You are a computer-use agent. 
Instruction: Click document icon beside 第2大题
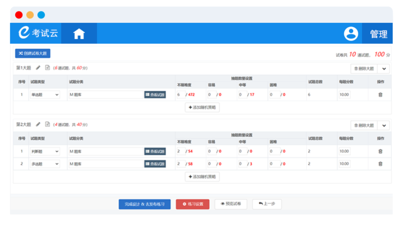tap(47, 124)
